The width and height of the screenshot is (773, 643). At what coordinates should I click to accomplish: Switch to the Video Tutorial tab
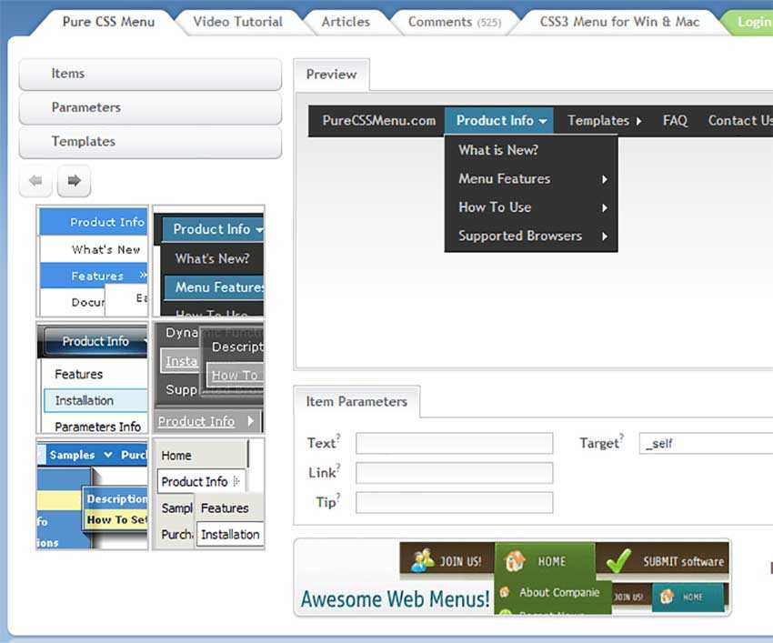237,22
